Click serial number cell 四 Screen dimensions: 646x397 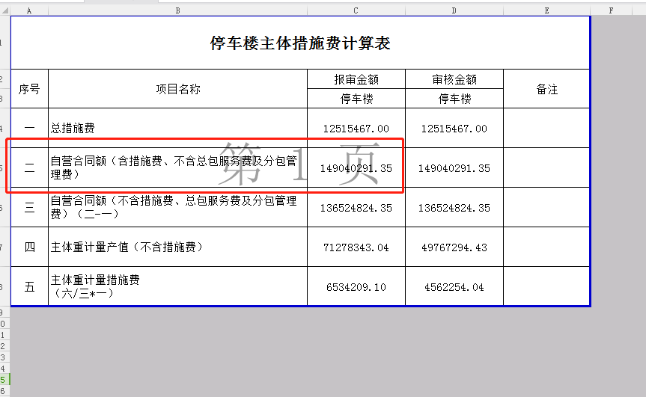(29, 247)
